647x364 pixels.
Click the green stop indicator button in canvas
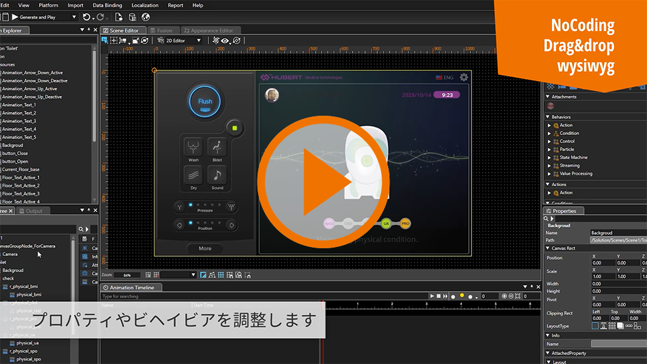click(x=234, y=128)
